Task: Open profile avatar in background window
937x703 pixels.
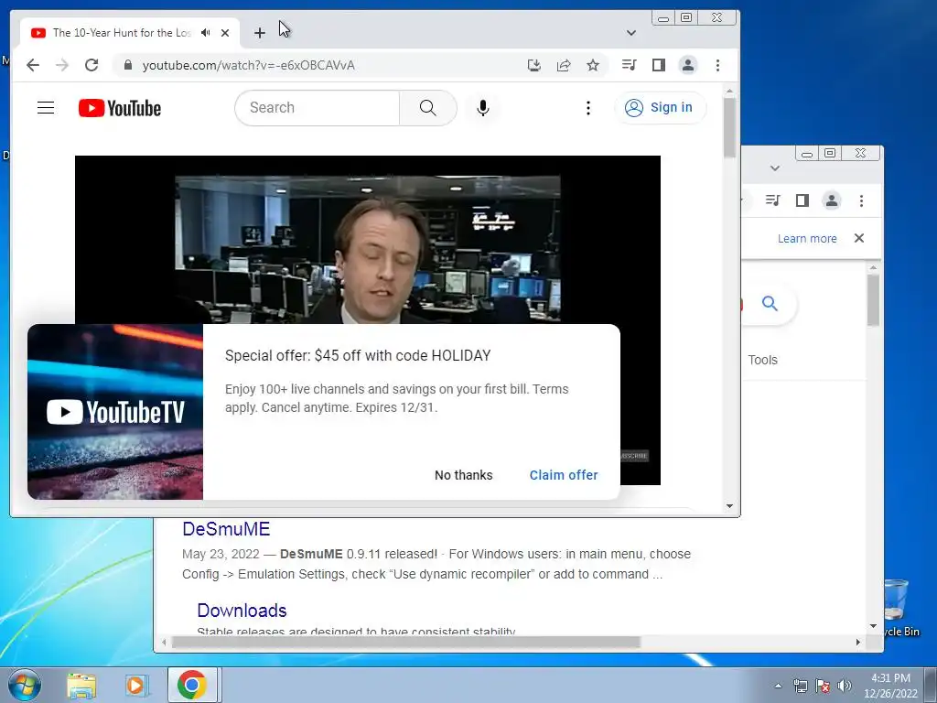Action: 831,200
